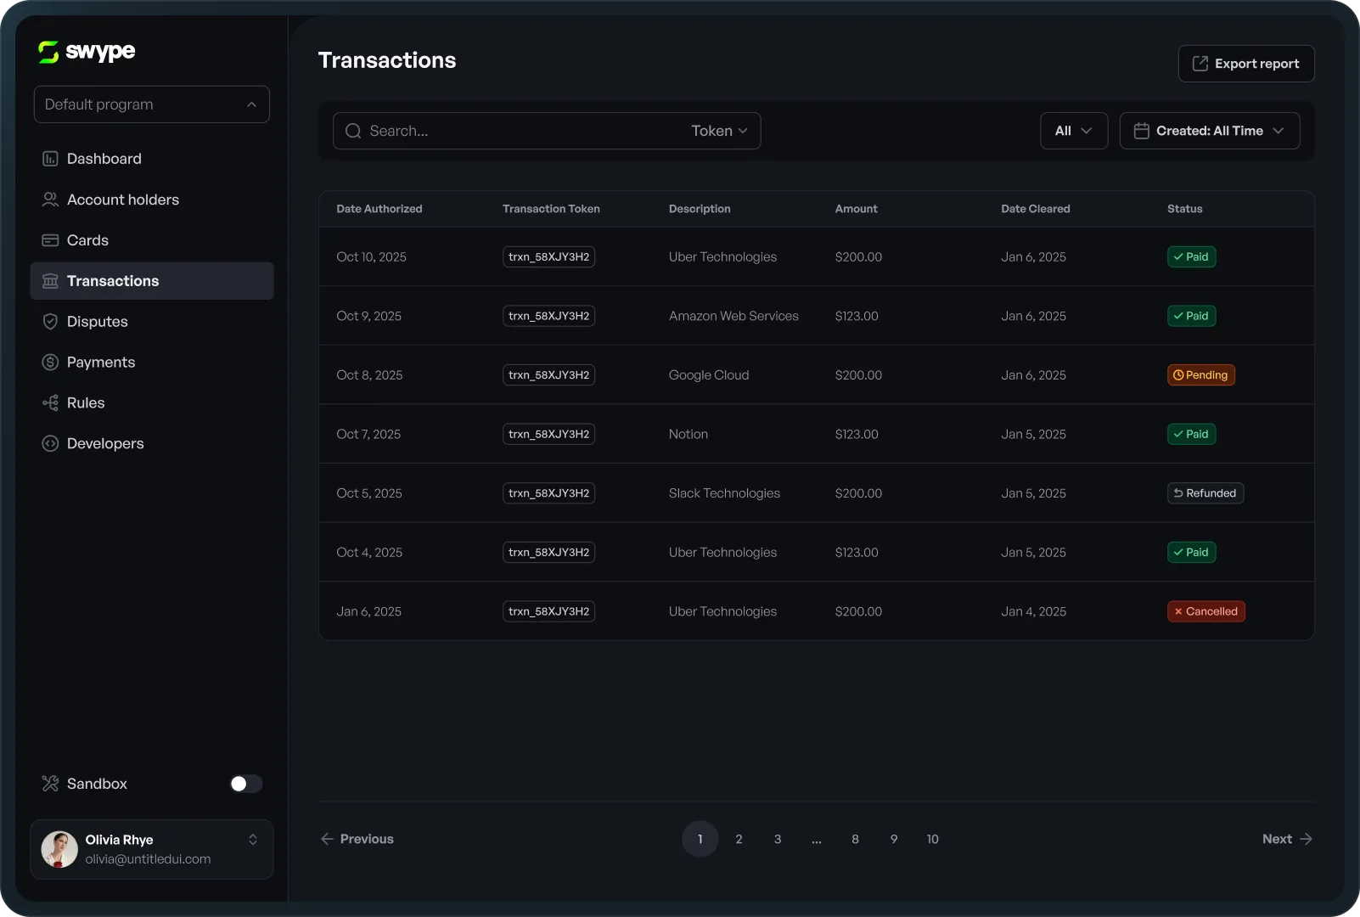
Task: Click the search magnifier icon
Action: coord(353,131)
